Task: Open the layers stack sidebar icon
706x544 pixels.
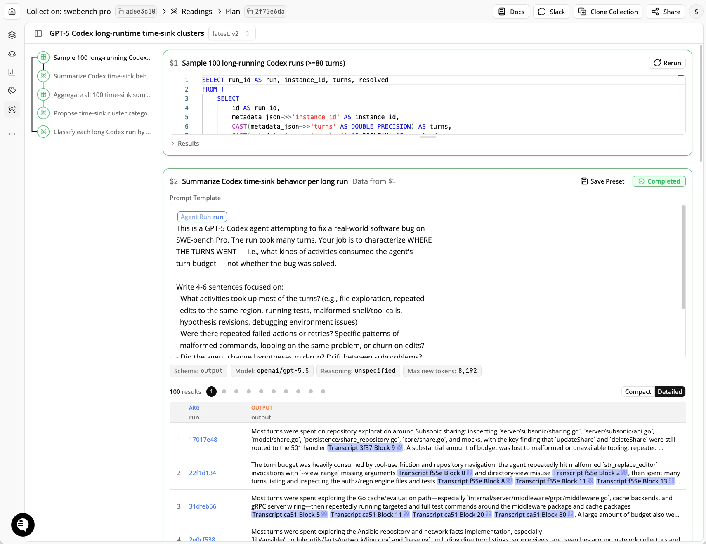Action: click(12, 35)
